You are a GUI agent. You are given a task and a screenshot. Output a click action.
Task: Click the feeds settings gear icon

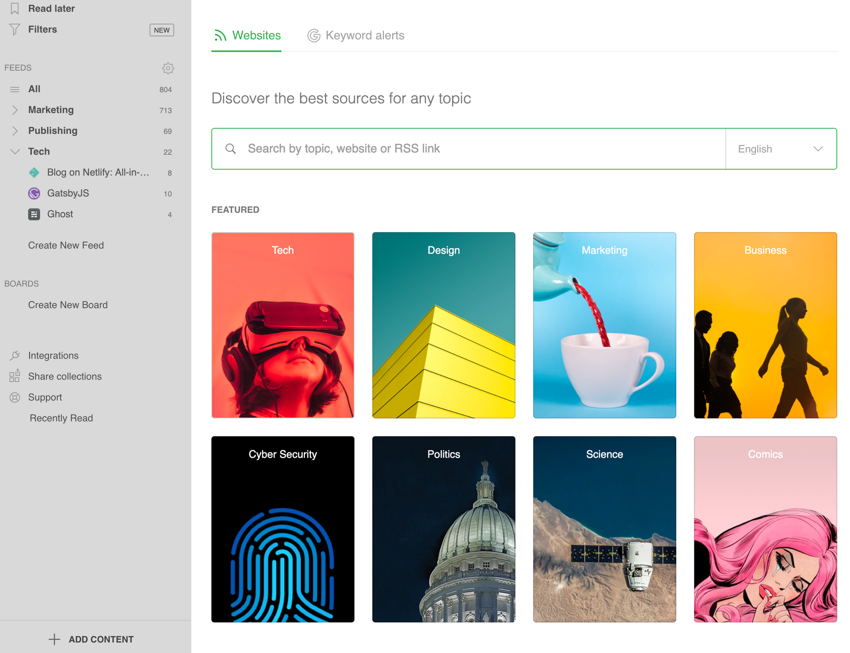(168, 68)
